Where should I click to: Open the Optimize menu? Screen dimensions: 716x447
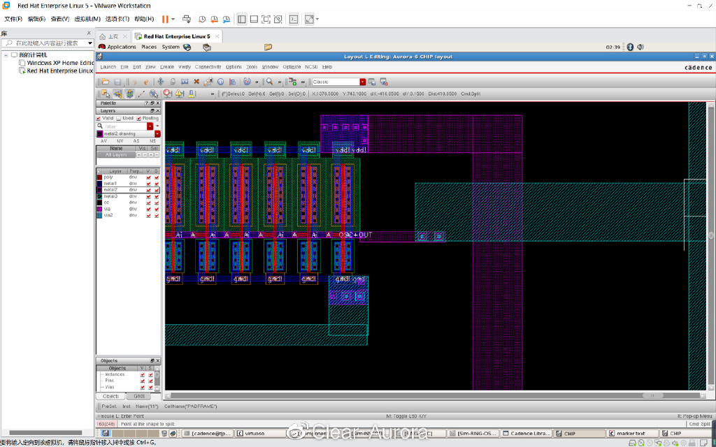click(292, 66)
